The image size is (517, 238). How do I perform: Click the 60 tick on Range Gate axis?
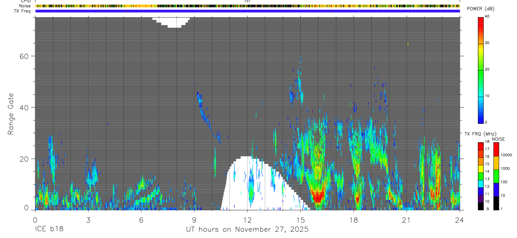[25, 56]
